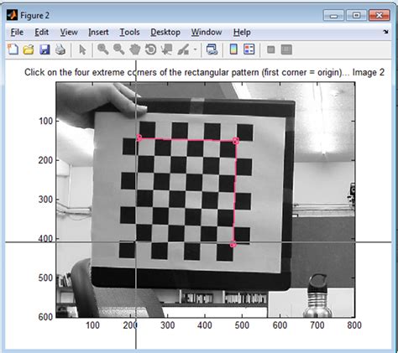Insert Legend from toolbar
Viewport: 398px width, 353px height.
[x=249, y=49]
